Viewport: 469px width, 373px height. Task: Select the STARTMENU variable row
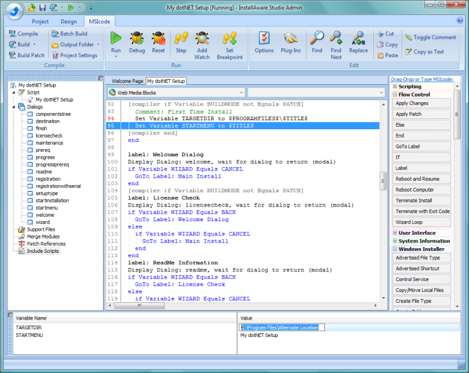236,335
